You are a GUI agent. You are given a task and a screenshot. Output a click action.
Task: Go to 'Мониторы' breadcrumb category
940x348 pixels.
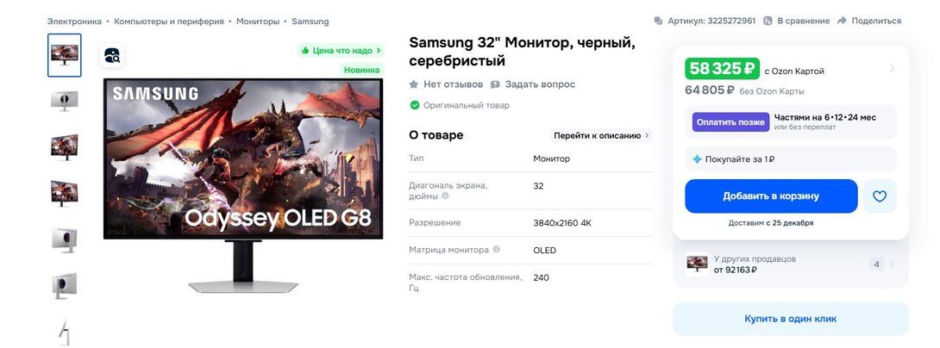click(258, 21)
